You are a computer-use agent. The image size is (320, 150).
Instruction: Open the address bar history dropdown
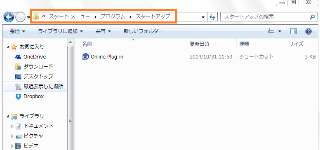pos(203,17)
